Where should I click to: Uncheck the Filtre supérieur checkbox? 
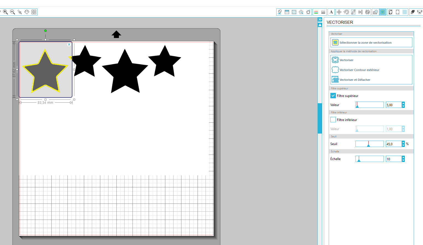click(333, 96)
